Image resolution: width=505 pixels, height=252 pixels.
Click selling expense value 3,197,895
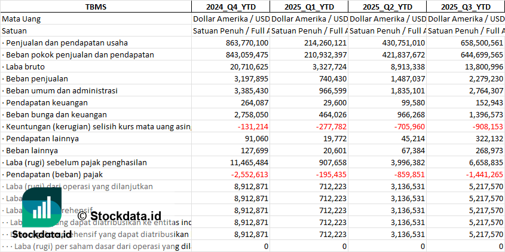250,79
